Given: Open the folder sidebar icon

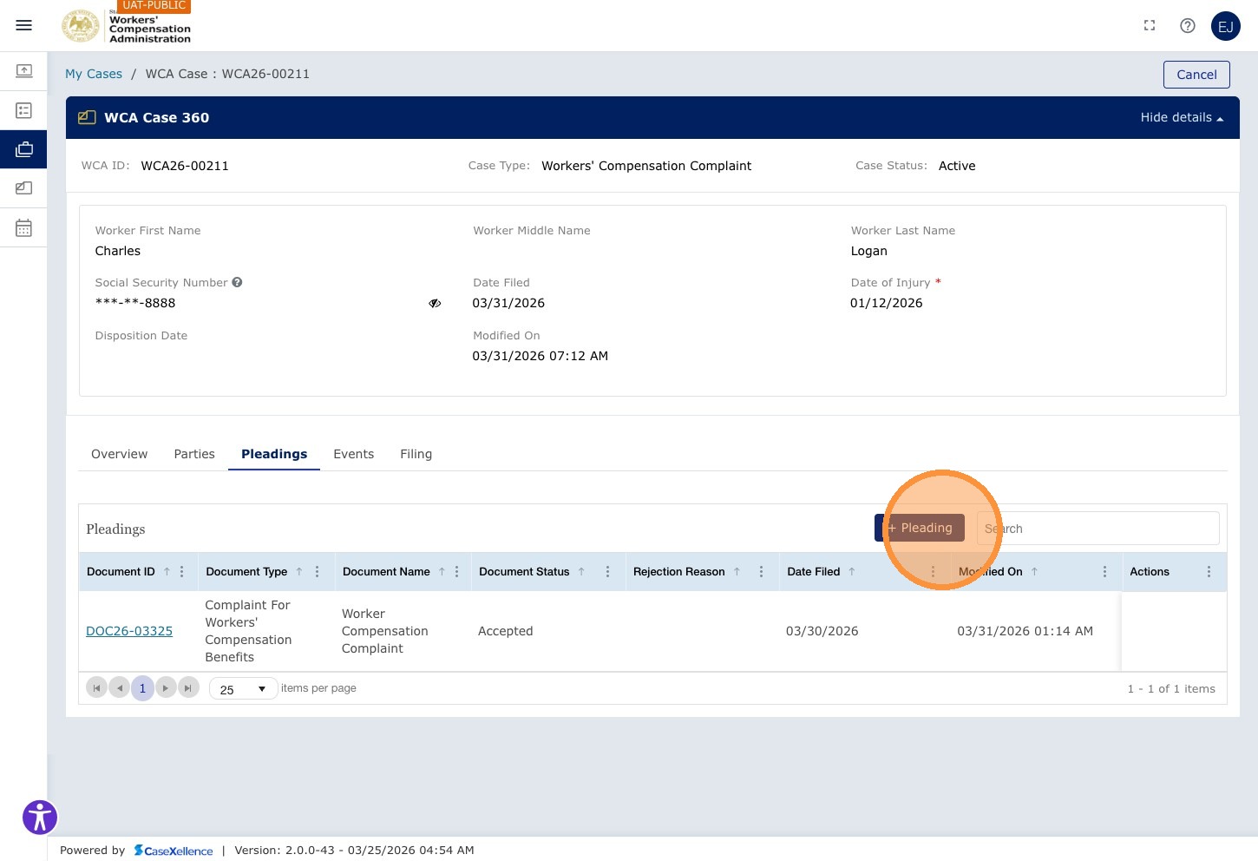Looking at the screenshot, I should 23,187.
